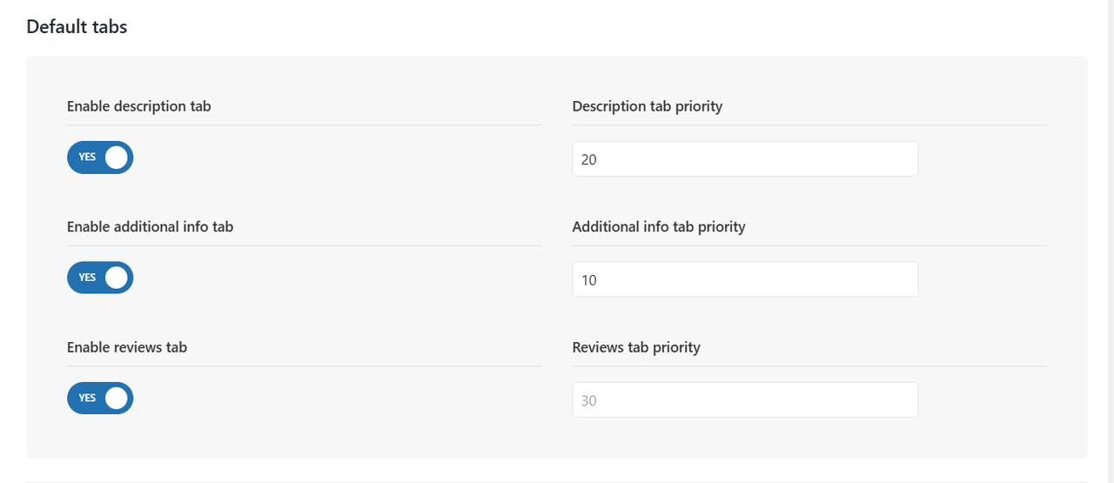Disable the additional info tab switch
This screenshot has width=1114, height=483.
click(x=100, y=278)
